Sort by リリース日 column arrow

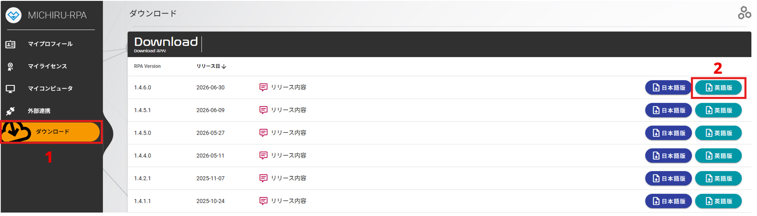click(224, 66)
